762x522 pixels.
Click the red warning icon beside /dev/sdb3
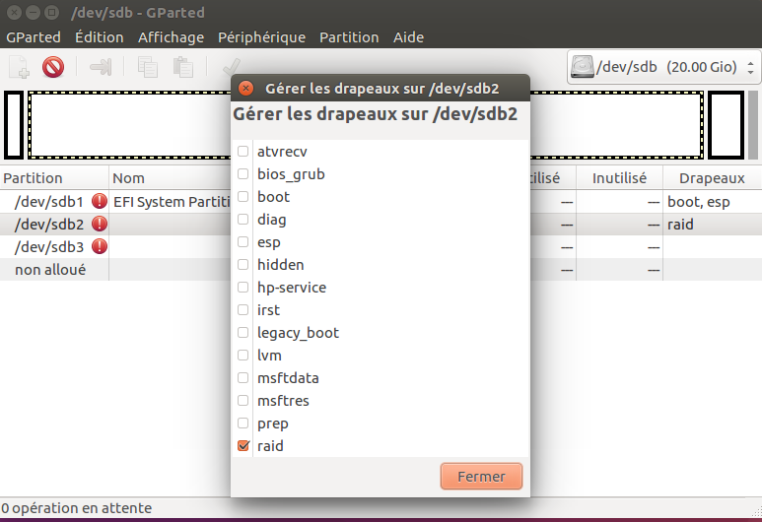(100, 246)
